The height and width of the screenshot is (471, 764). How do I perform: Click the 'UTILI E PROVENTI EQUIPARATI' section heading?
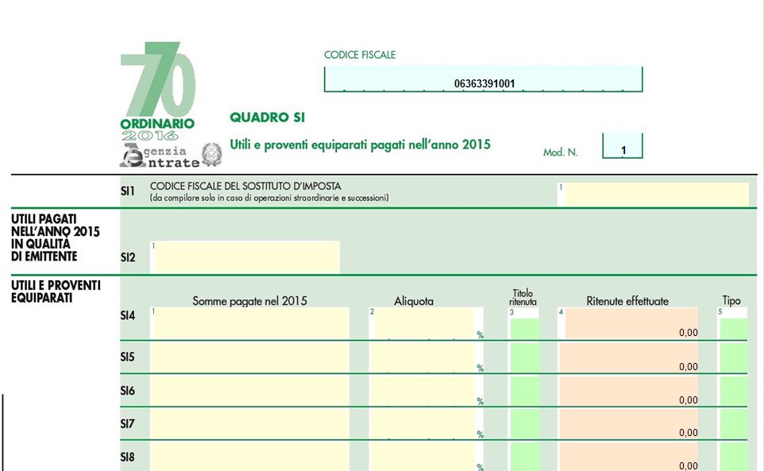56,291
